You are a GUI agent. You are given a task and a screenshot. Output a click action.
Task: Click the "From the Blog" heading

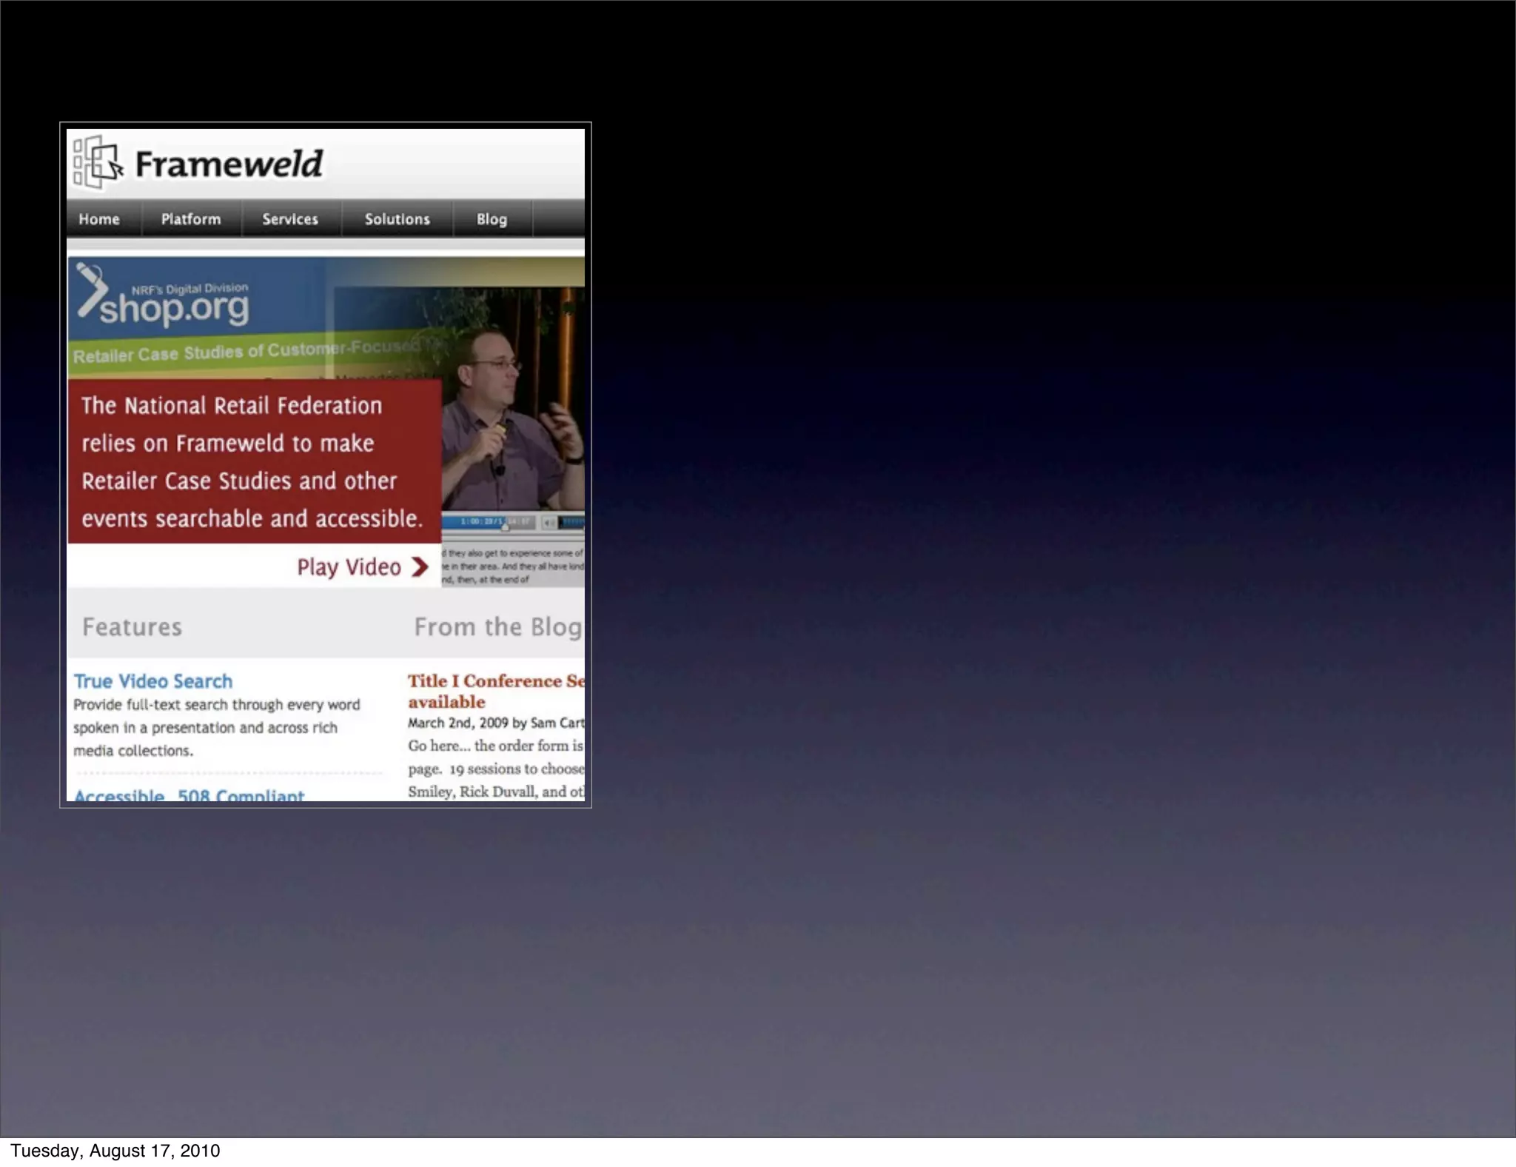(x=498, y=627)
